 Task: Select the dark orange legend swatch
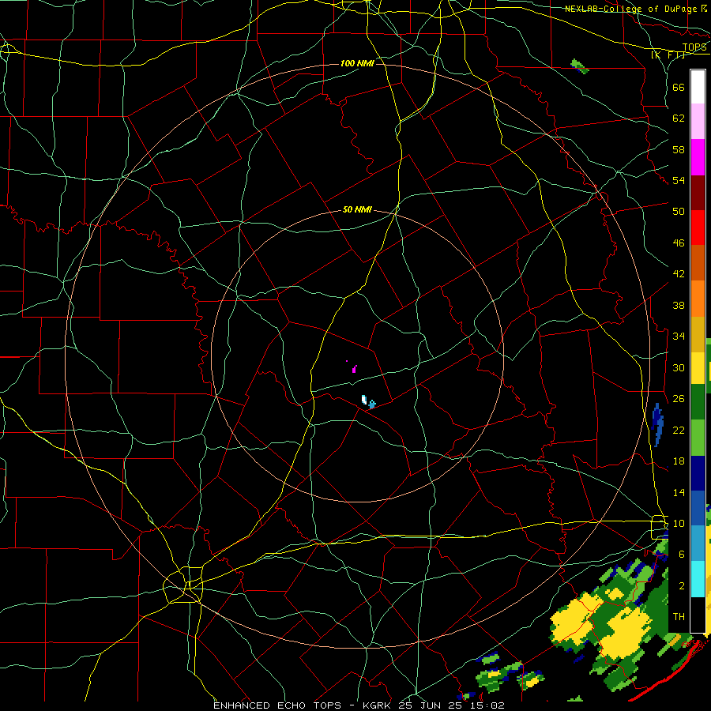point(698,263)
